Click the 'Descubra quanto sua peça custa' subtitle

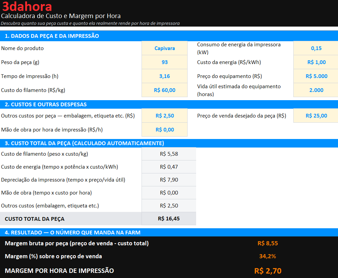click(90, 23)
